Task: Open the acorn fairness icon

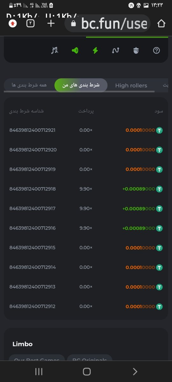Action: click(x=136, y=50)
